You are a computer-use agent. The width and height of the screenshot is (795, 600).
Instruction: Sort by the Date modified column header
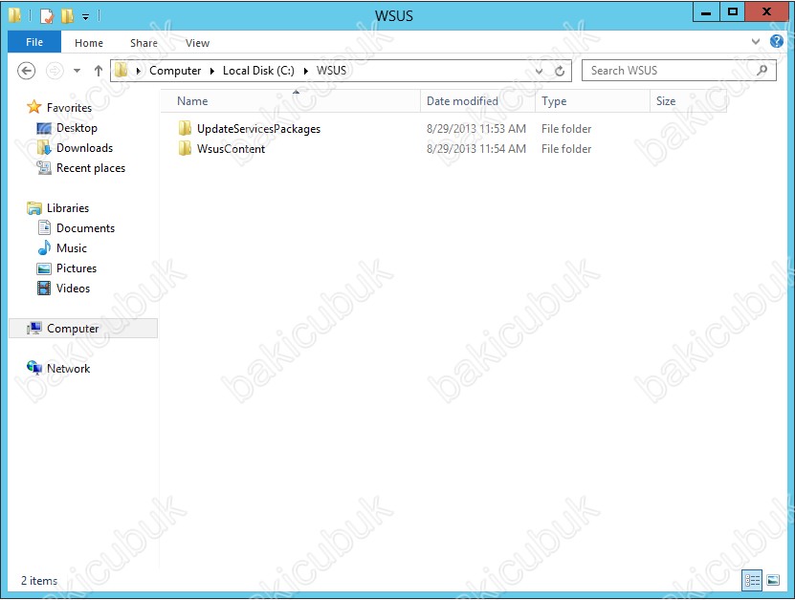pyautogui.click(x=477, y=100)
